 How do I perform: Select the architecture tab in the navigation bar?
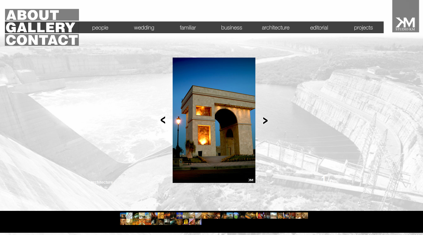pos(275,28)
